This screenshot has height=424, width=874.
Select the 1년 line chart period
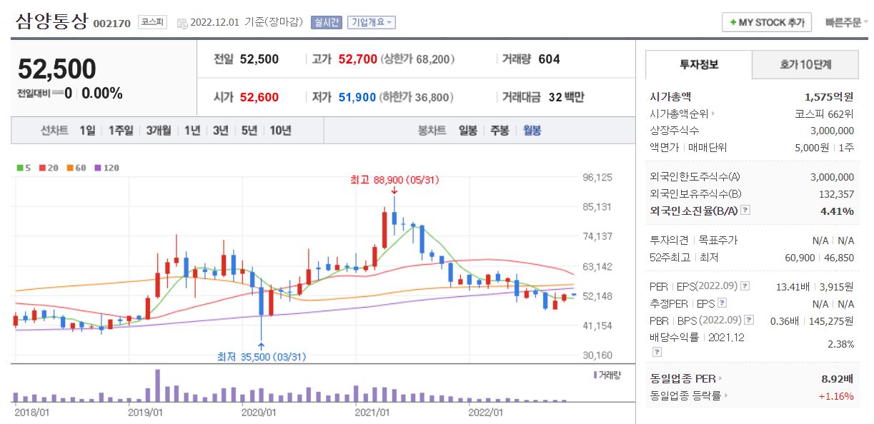(x=192, y=130)
